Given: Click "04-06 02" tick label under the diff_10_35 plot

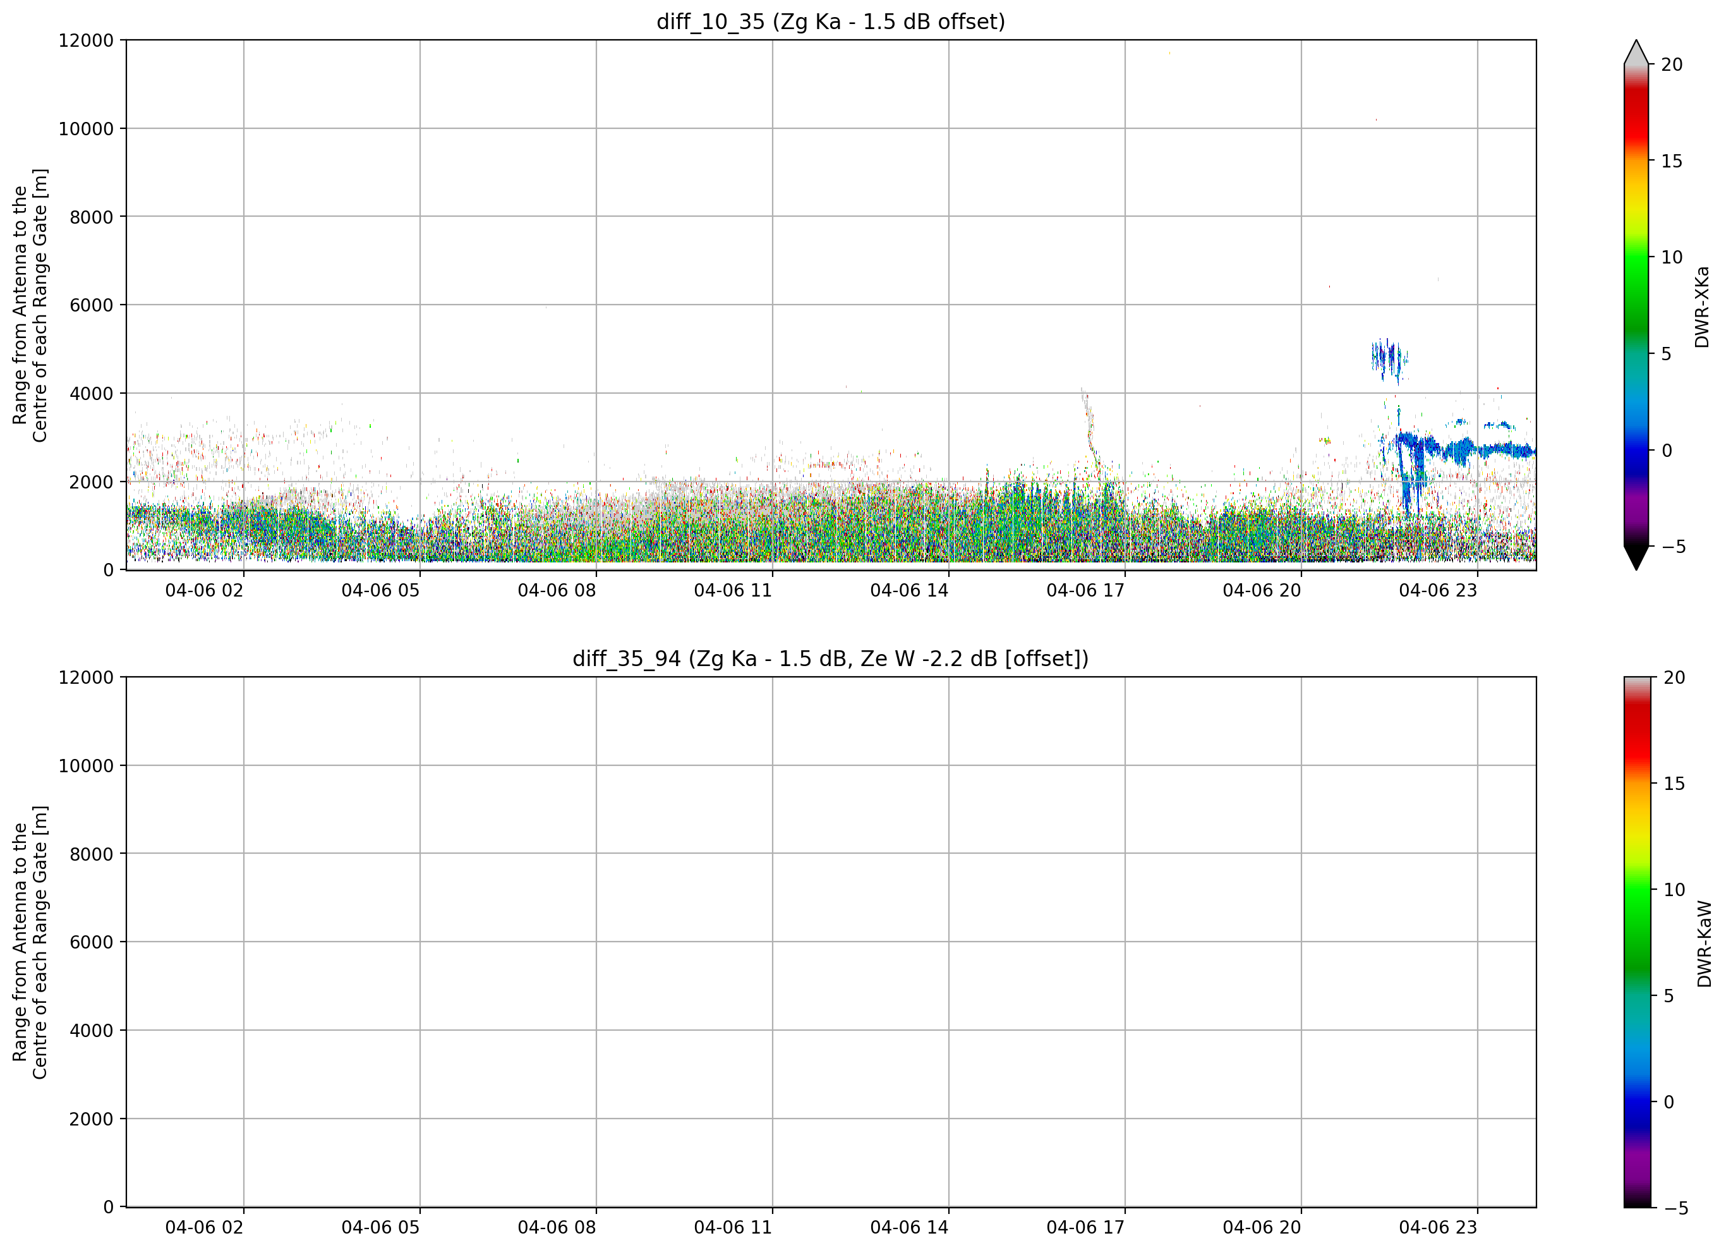Looking at the screenshot, I should coord(204,591).
